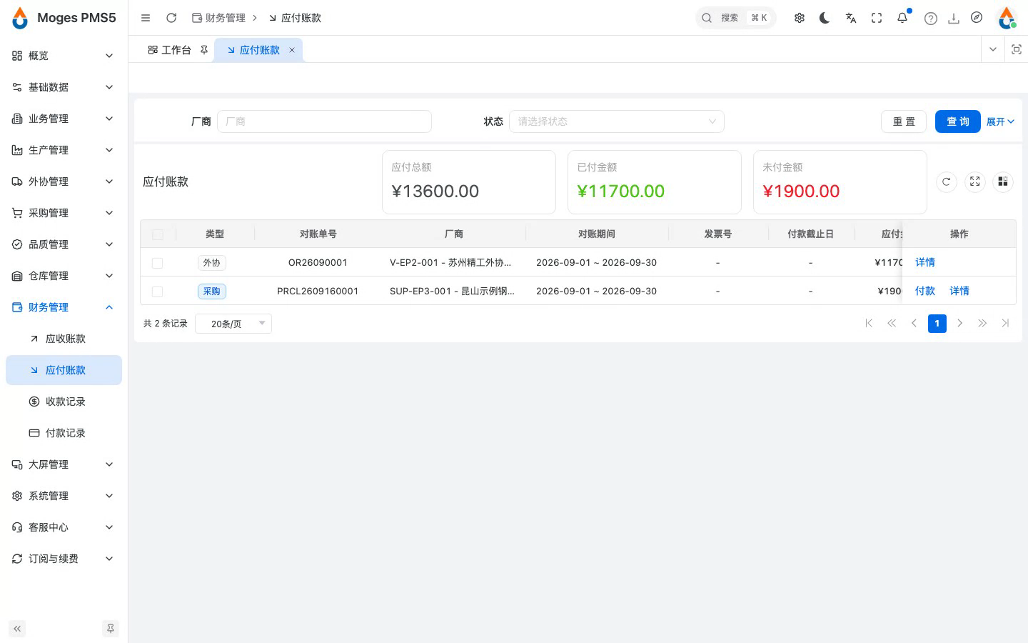Click the 查询 button
The height and width of the screenshot is (643, 1028).
958,121
